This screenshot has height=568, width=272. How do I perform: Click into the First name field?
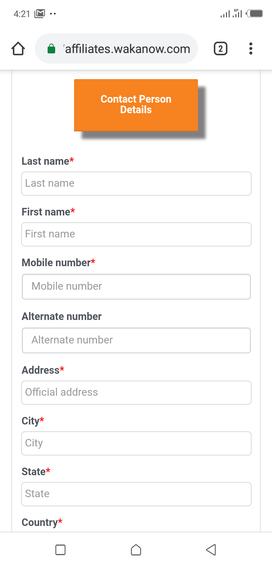(136, 234)
